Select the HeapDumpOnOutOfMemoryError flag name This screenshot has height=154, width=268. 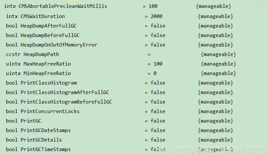pos(59,45)
